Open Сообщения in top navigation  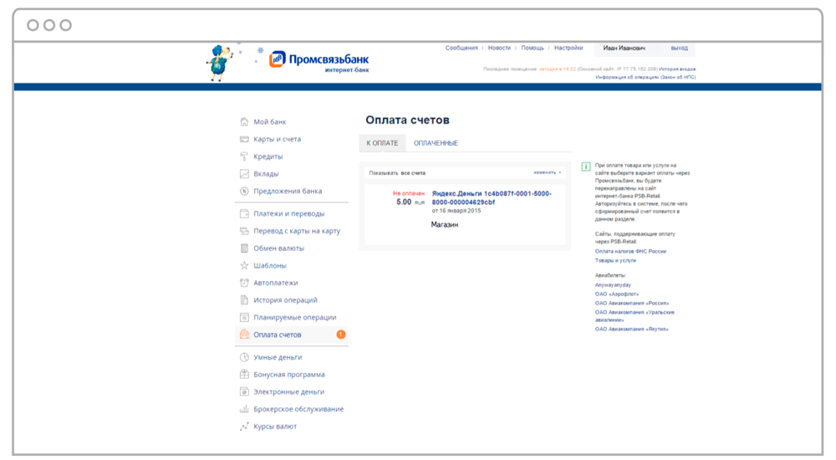coord(461,48)
